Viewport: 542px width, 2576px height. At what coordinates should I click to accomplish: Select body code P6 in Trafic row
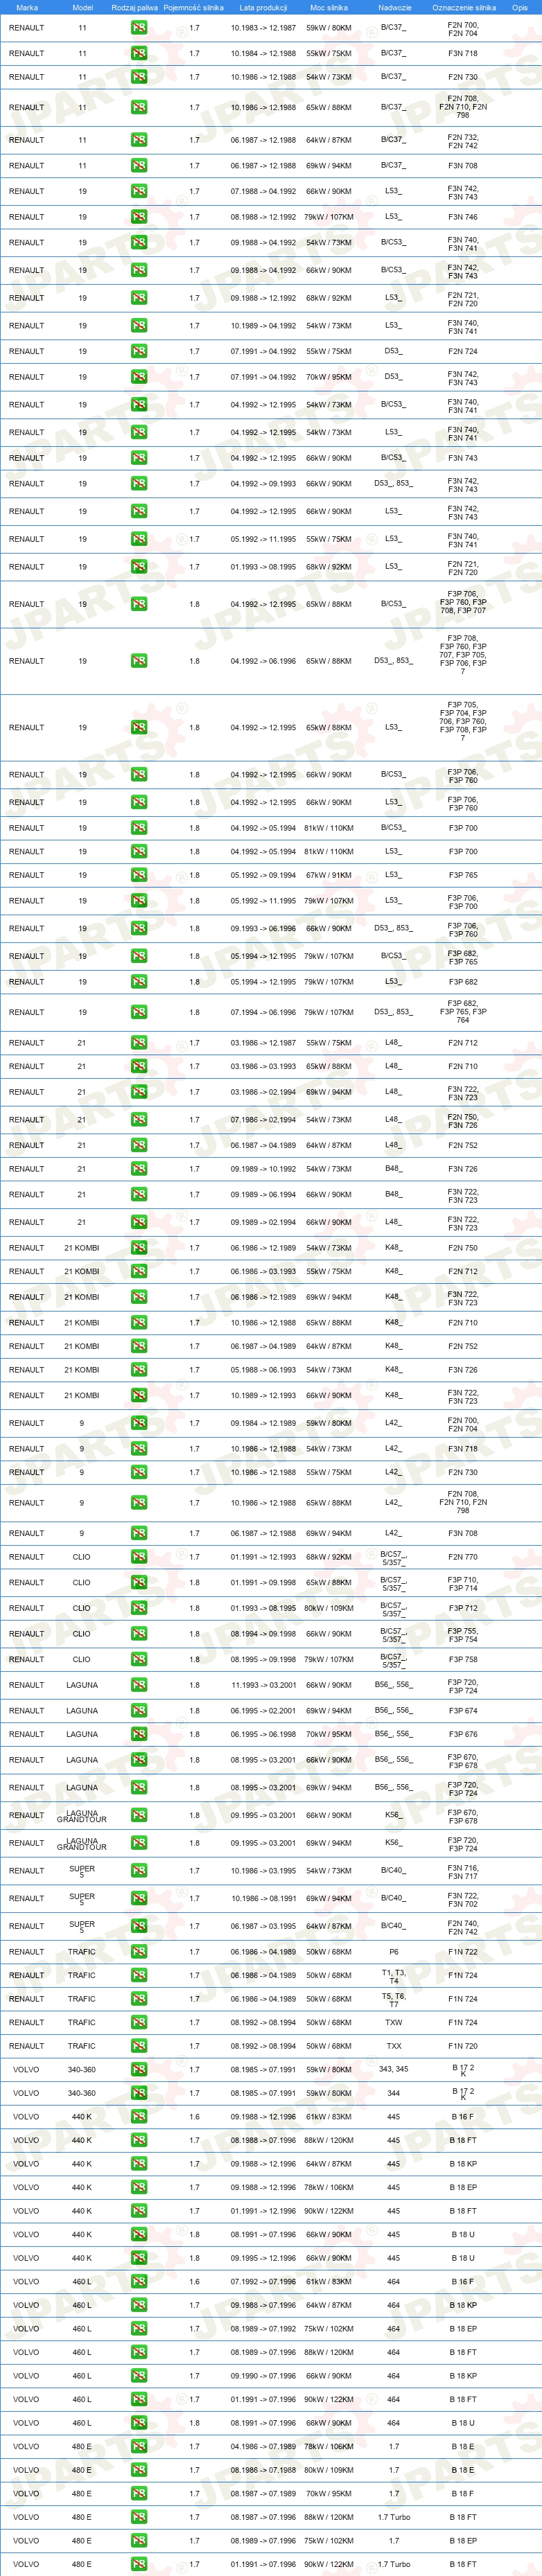pyautogui.click(x=394, y=1952)
